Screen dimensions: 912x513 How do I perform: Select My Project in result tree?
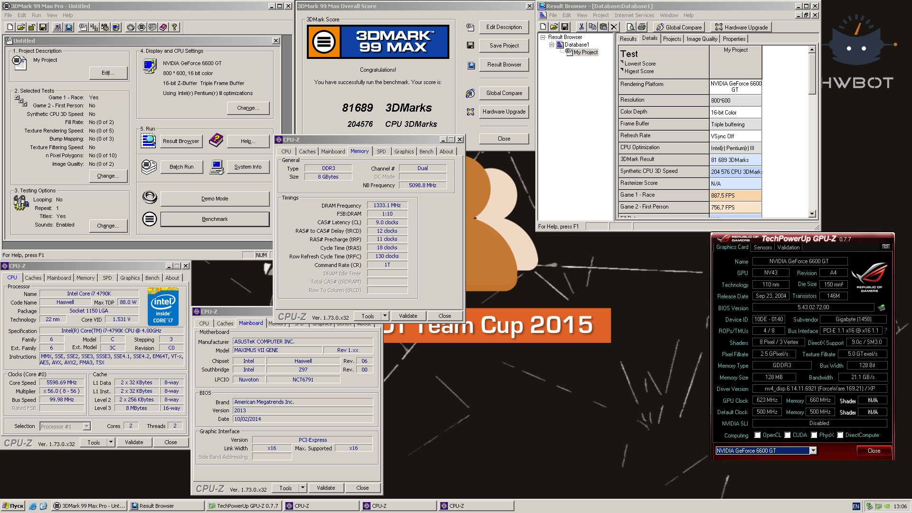pos(585,52)
